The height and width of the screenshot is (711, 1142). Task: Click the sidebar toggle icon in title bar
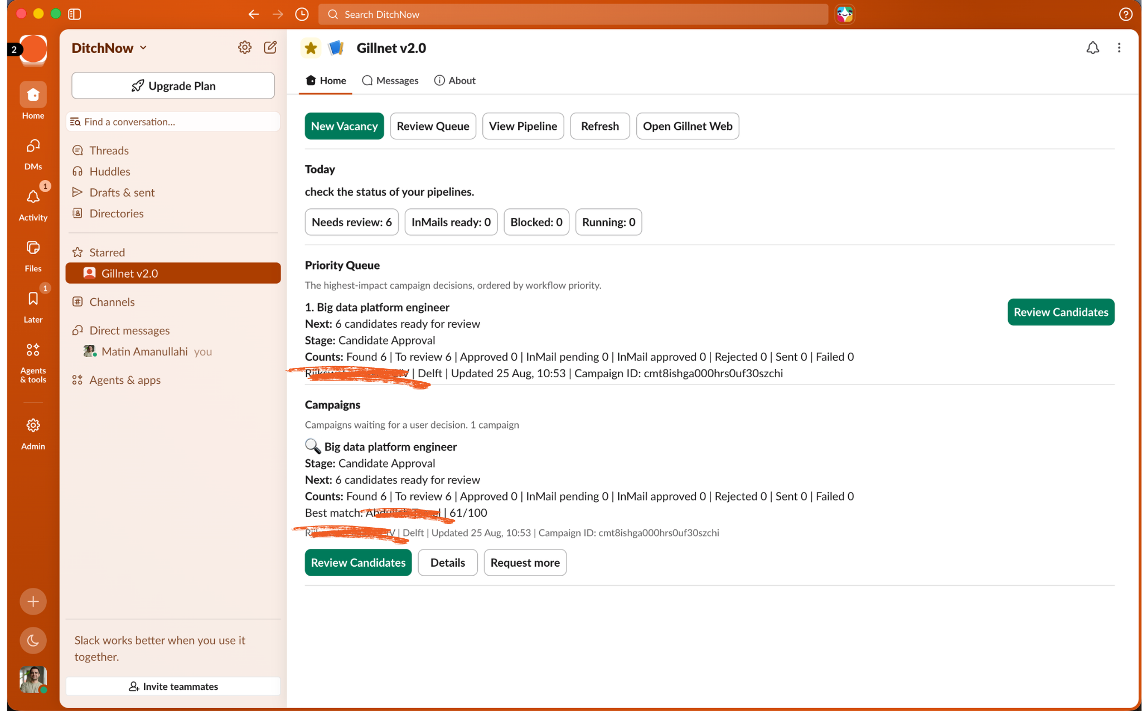[x=74, y=14]
